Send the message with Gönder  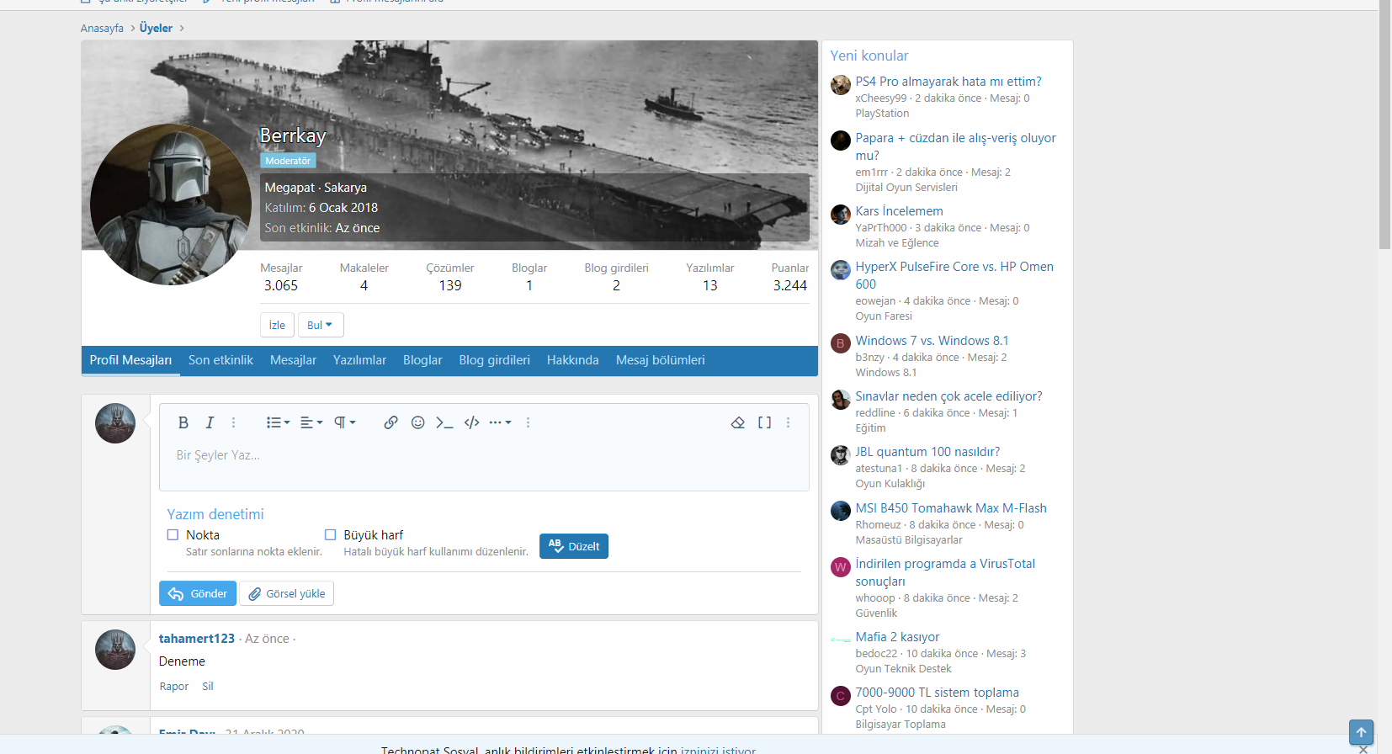(198, 593)
